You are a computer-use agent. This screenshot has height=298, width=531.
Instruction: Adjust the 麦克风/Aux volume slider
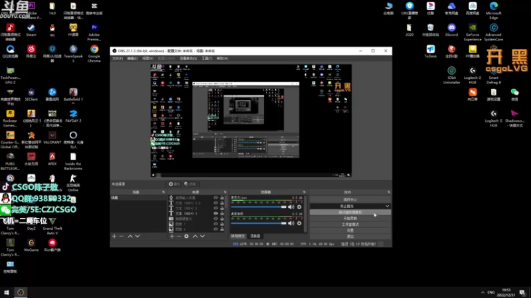[258, 207]
